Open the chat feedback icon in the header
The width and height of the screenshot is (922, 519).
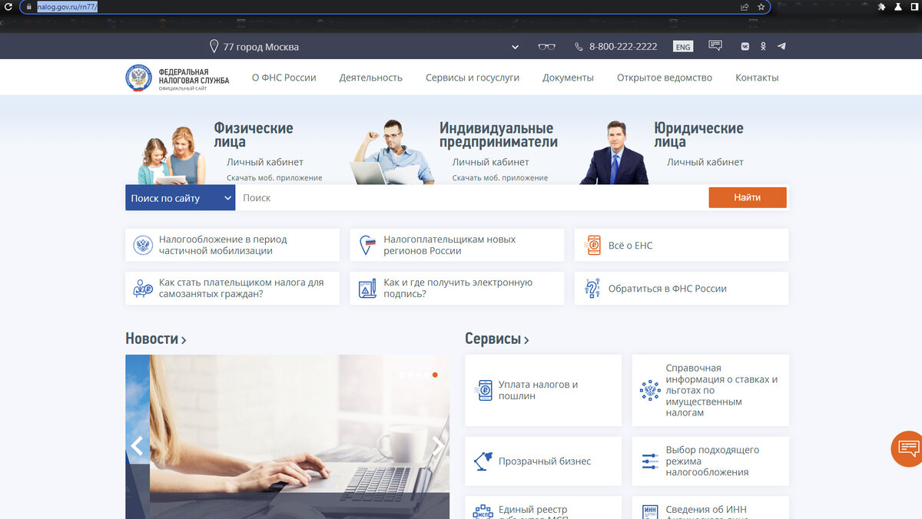pyautogui.click(x=715, y=45)
